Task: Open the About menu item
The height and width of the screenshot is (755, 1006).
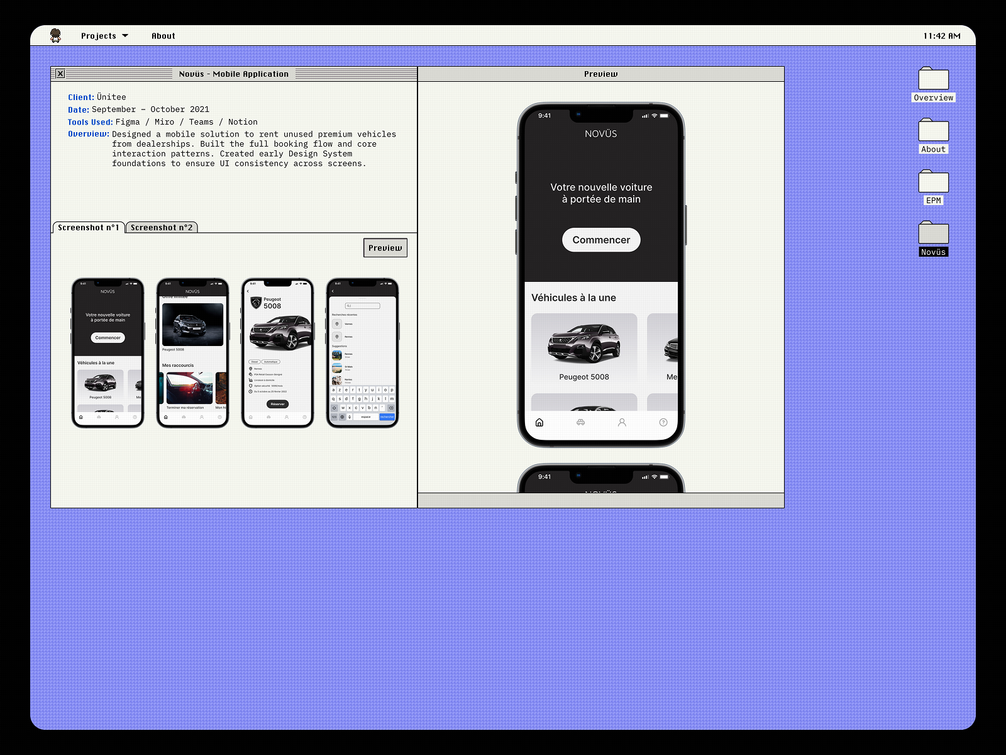Action: [x=163, y=36]
